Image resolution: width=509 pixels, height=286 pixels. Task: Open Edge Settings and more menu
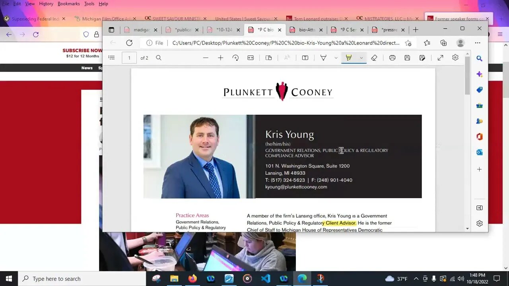click(478, 43)
